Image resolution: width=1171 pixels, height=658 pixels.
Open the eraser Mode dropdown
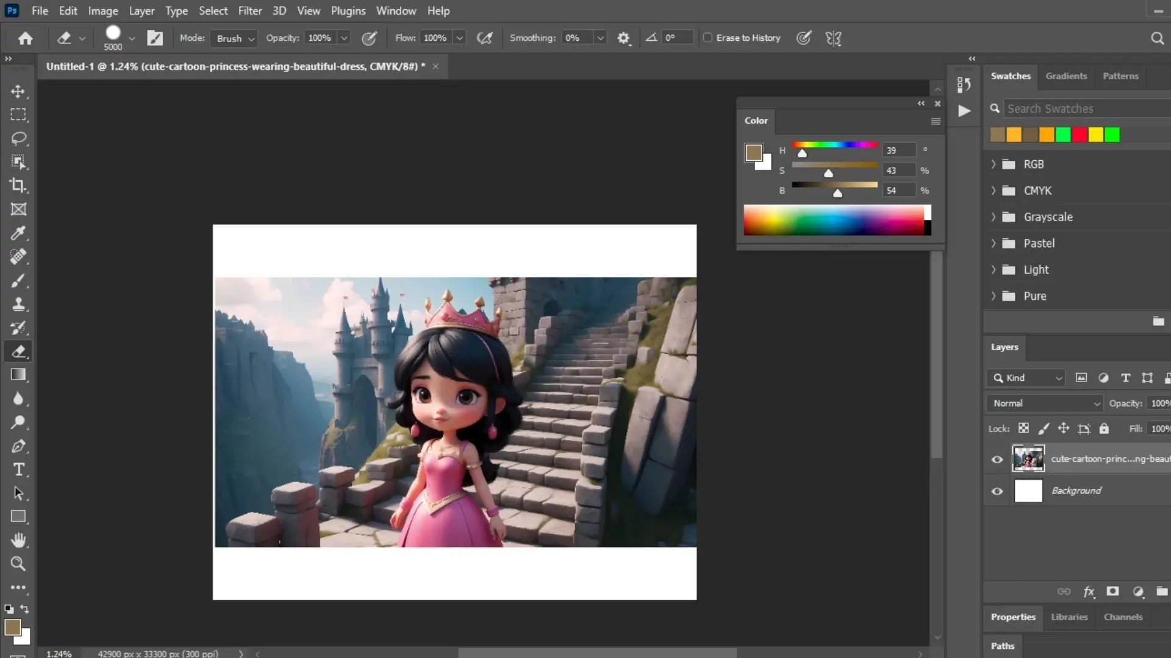(x=235, y=38)
